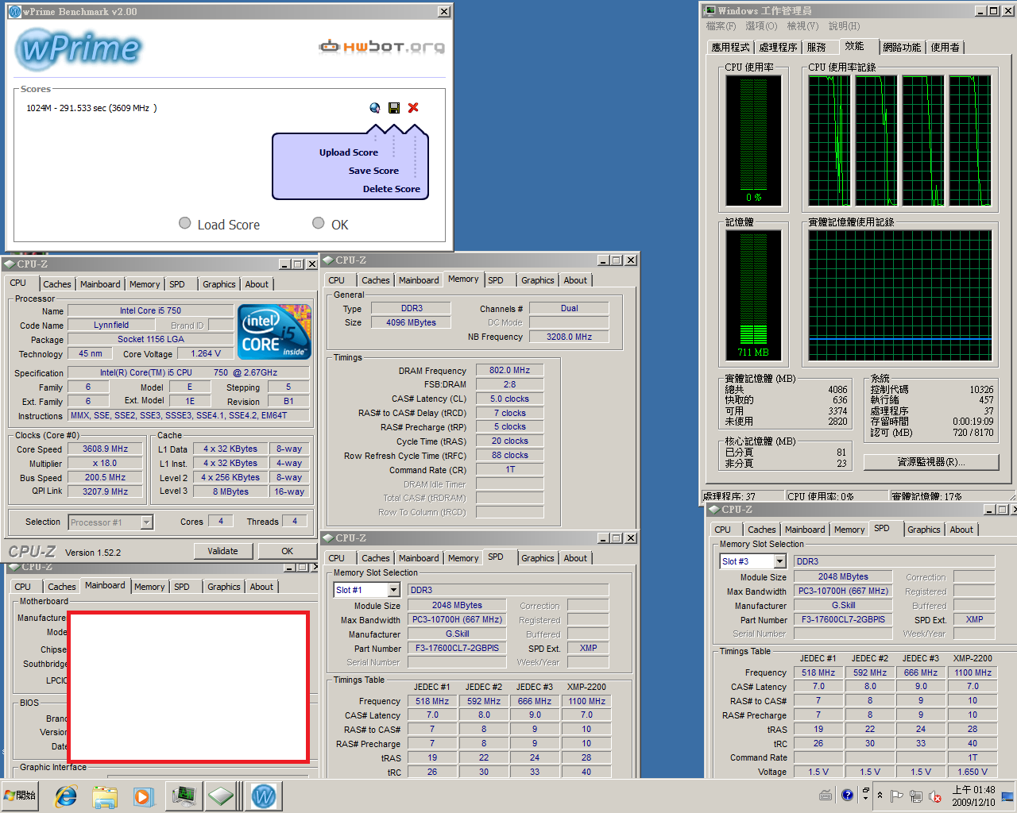
Task: Click Save Score text in the tooltip
Action: point(373,171)
